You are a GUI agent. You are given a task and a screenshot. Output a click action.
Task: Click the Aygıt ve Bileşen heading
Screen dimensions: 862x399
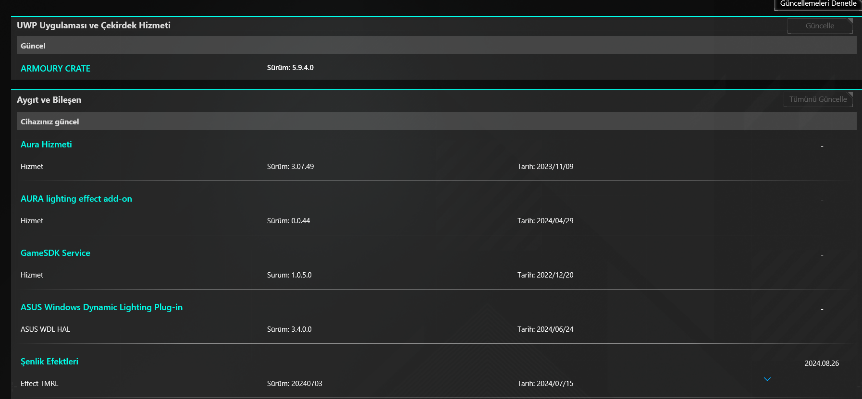tap(49, 100)
